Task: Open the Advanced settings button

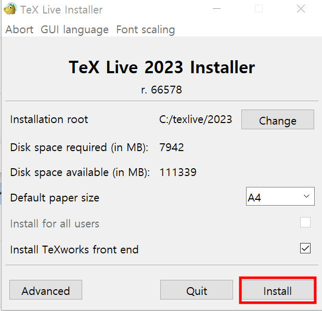Action: pyautogui.click(x=46, y=290)
